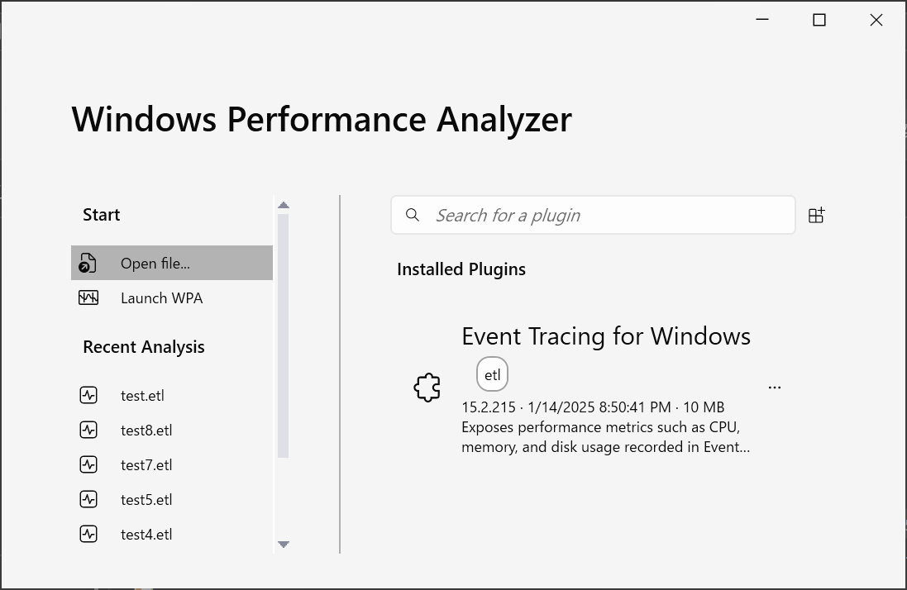Click the trace icon beside test8.etl
907x590 pixels.
[88, 430]
